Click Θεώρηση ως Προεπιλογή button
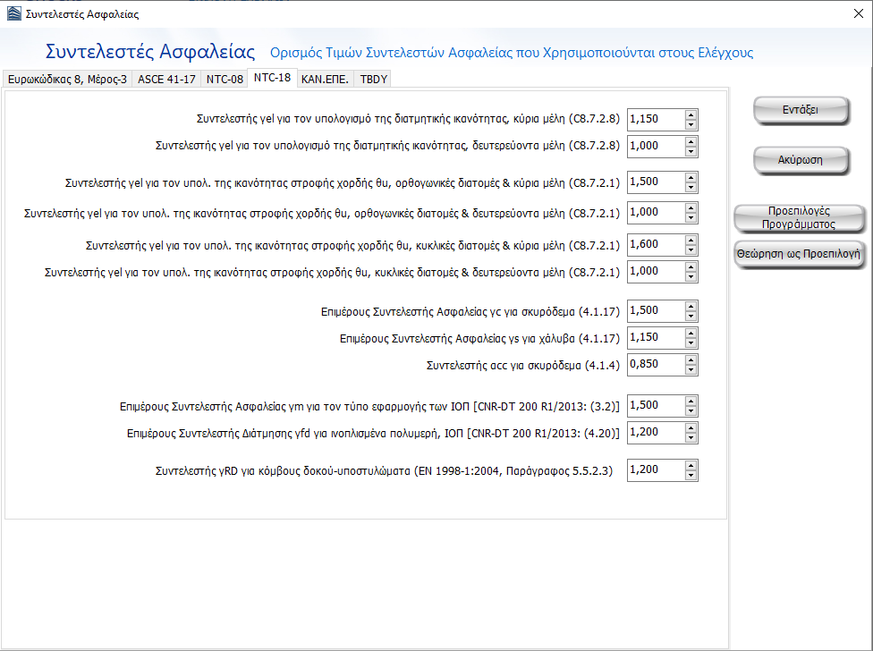Screen dimensions: 873x651 (800, 253)
